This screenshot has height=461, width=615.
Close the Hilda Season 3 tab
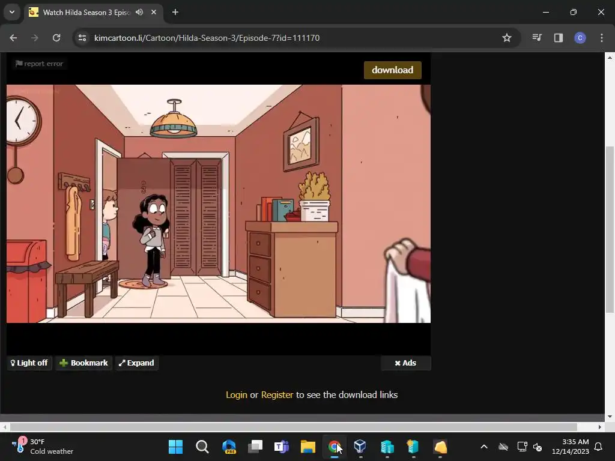154,12
